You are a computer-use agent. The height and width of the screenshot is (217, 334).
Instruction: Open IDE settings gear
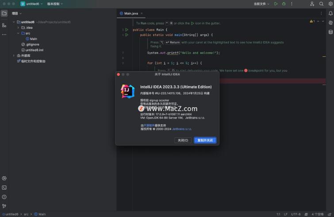[x=330, y=4]
